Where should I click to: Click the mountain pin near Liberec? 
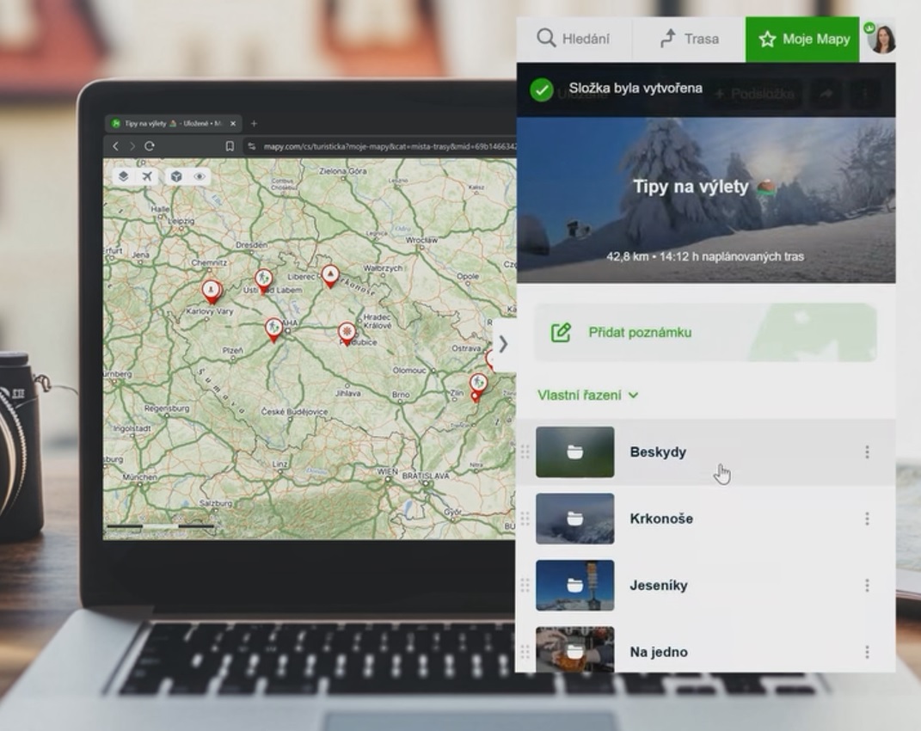330,275
